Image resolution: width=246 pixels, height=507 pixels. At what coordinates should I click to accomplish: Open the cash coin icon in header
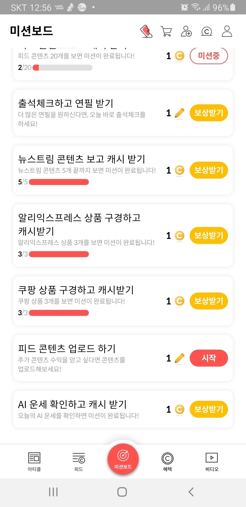click(207, 31)
